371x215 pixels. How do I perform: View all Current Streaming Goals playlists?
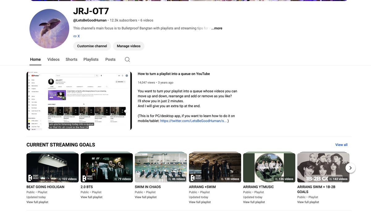point(341,145)
